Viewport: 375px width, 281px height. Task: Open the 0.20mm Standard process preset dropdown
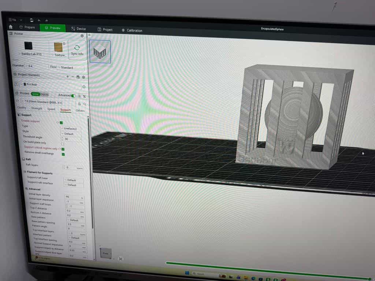click(48, 102)
